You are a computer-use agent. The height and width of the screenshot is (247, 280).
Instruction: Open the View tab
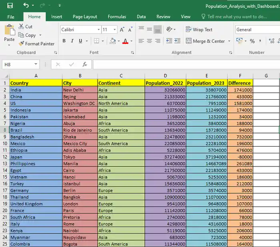(x=186, y=17)
